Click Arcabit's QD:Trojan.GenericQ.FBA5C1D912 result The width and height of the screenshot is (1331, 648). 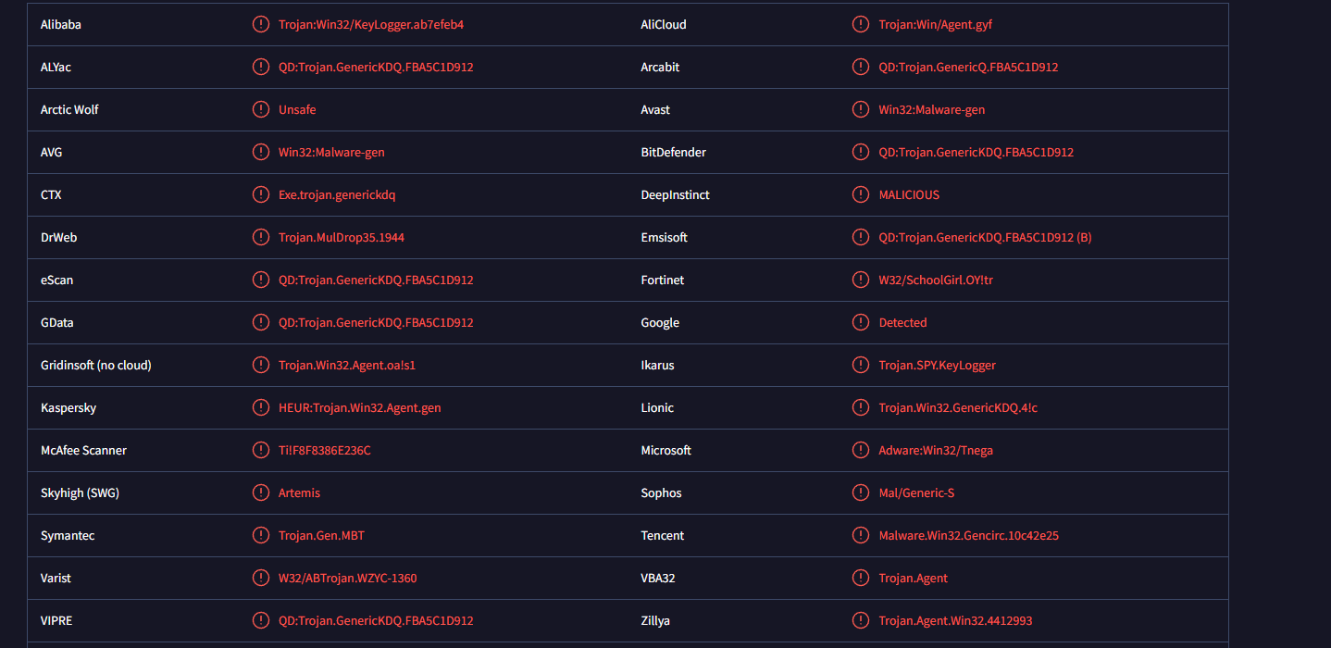click(x=968, y=67)
